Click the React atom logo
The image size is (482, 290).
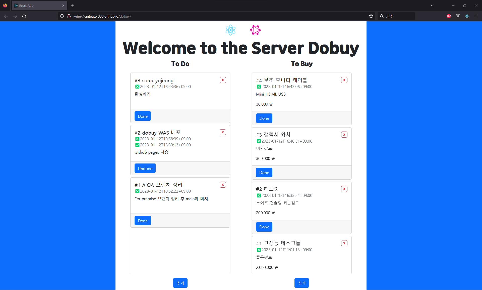coord(230,30)
